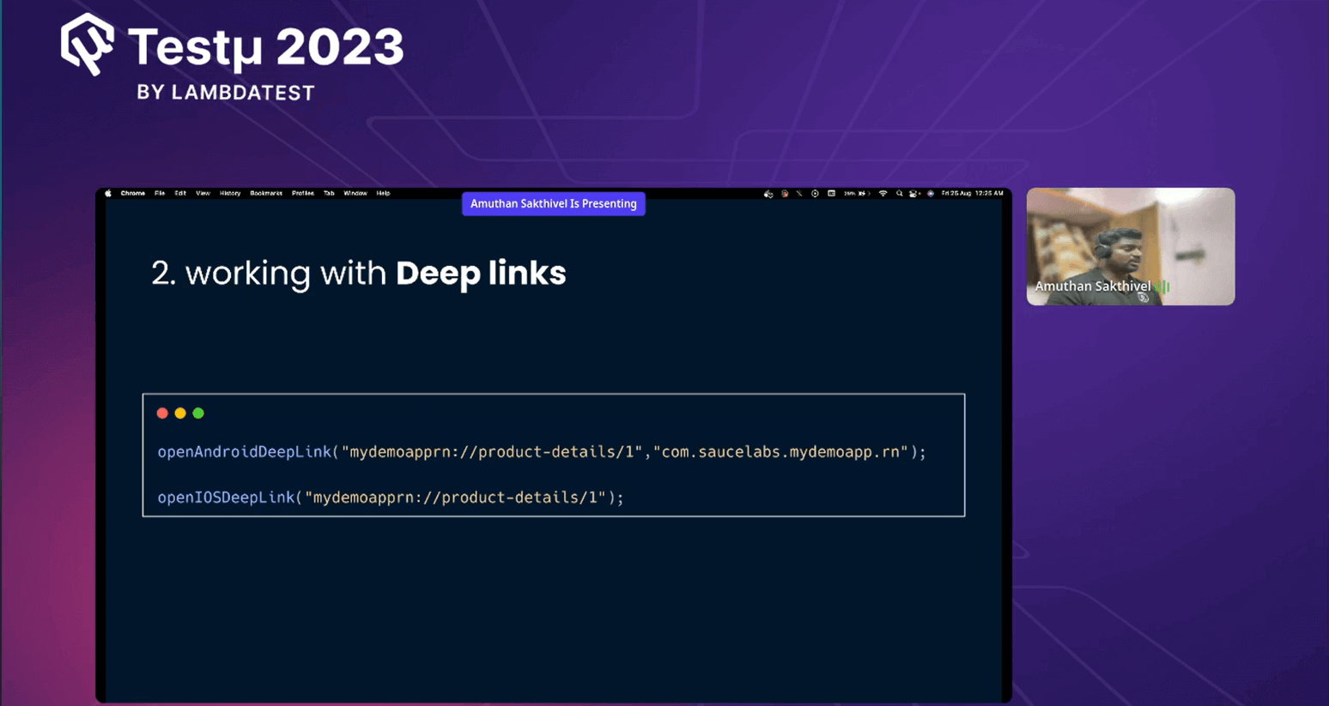Toggle the yellow minimize light on the code window

tap(180, 413)
